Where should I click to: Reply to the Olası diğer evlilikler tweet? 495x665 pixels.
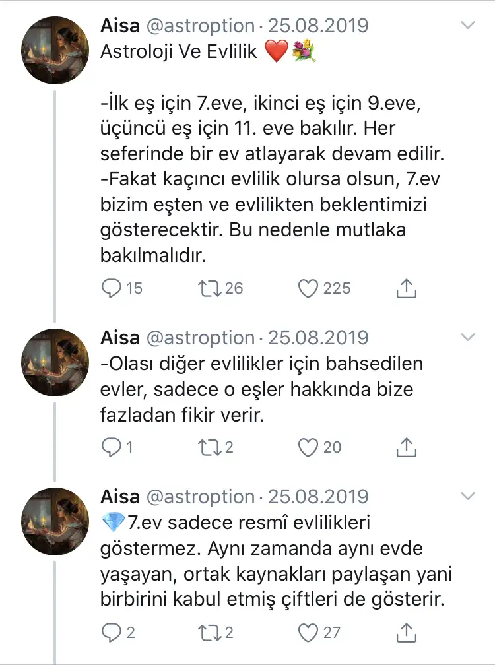(x=113, y=447)
